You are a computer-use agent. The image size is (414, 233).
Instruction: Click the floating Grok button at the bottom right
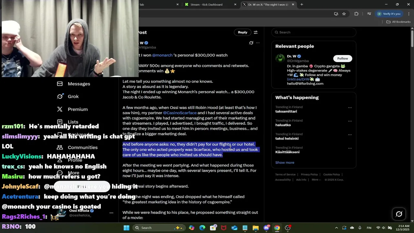point(399,214)
